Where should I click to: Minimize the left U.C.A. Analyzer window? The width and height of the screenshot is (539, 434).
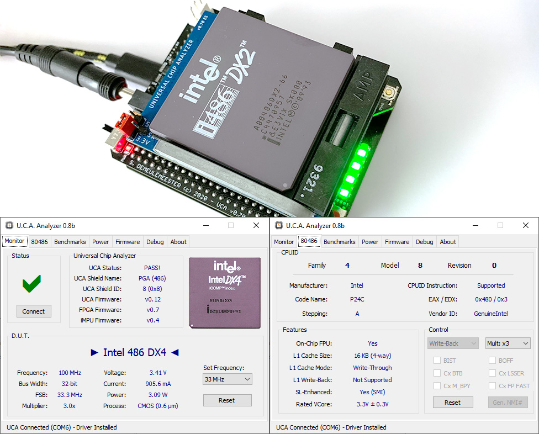(x=206, y=225)
